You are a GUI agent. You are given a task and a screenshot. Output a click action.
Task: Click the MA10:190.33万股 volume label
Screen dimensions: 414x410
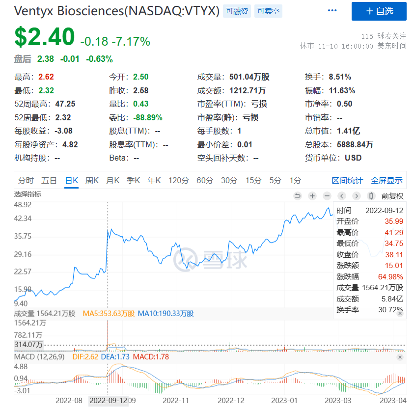point(166,314)
